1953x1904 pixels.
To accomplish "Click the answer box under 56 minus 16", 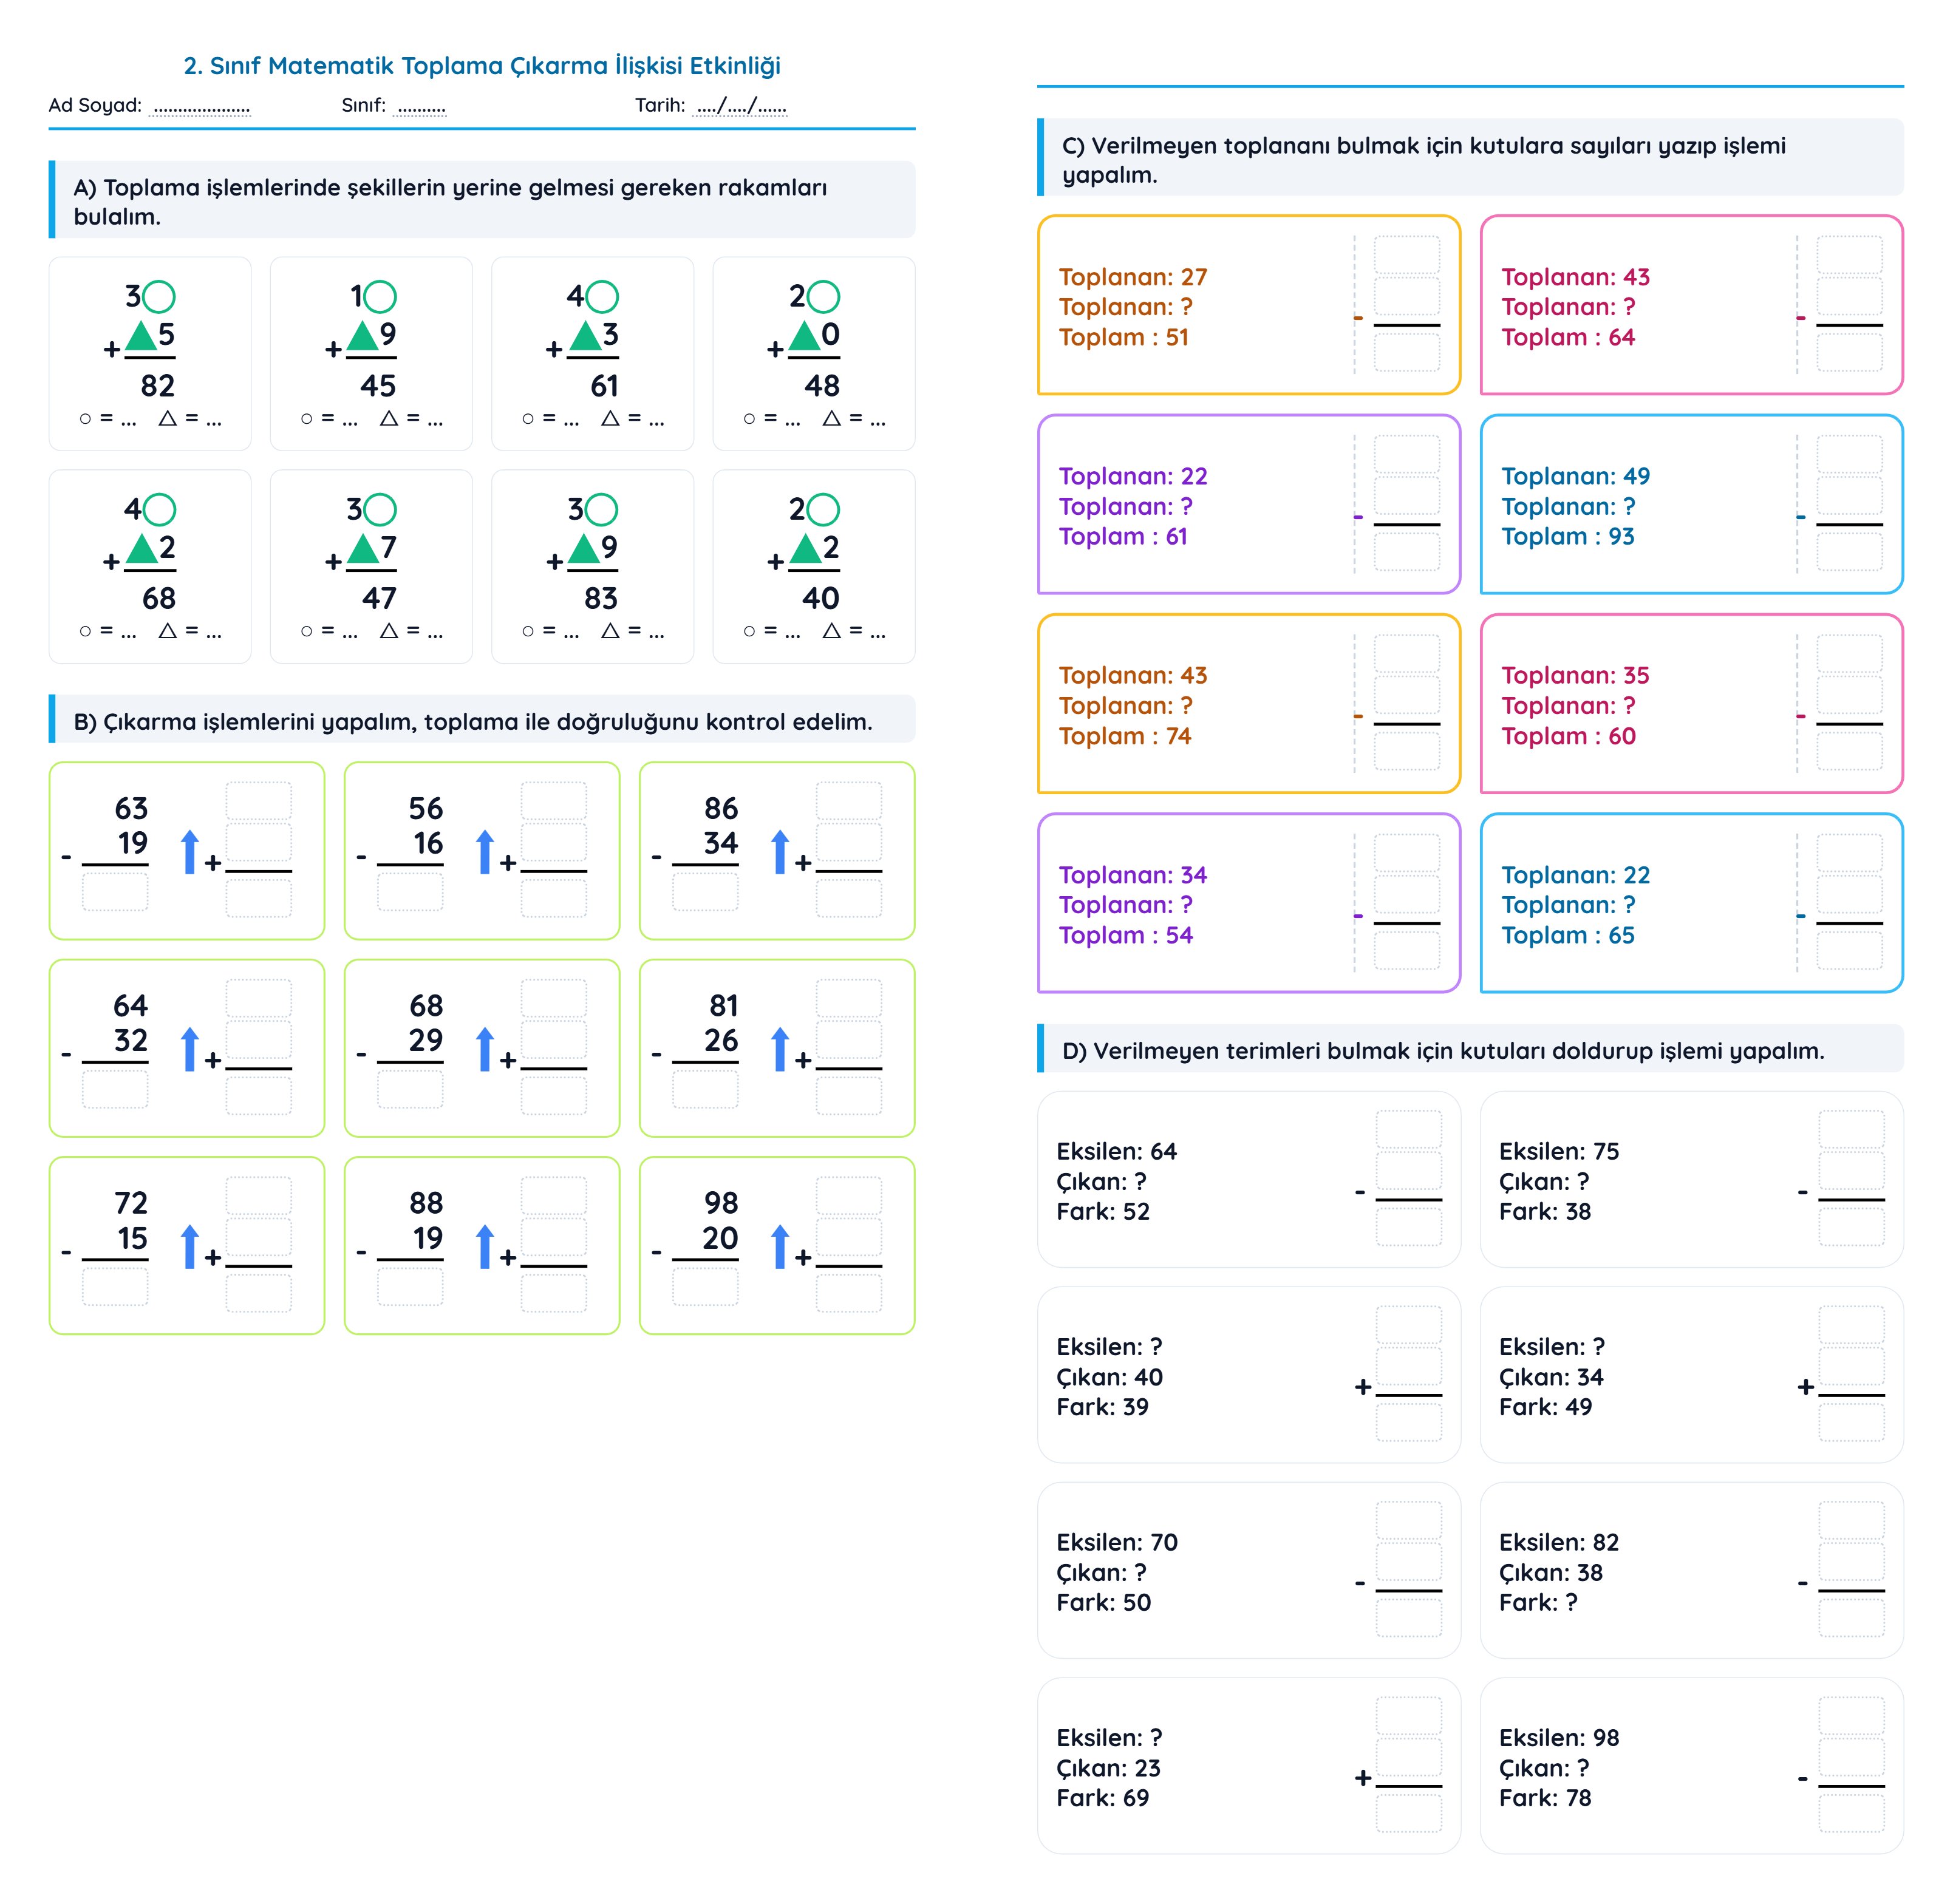I will (x=410, y=892).
